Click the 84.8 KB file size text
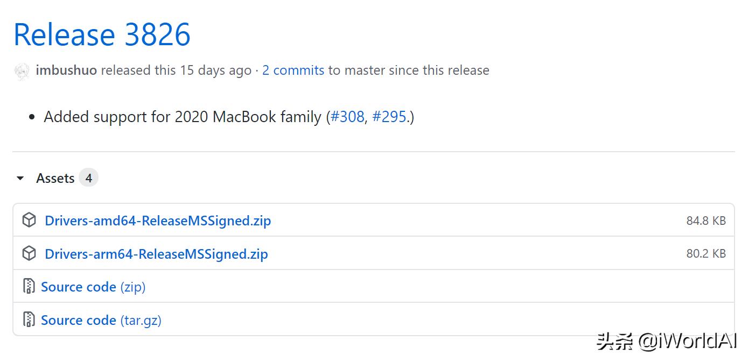The height and width of the screenshot is (362, 748). point(705,221)
